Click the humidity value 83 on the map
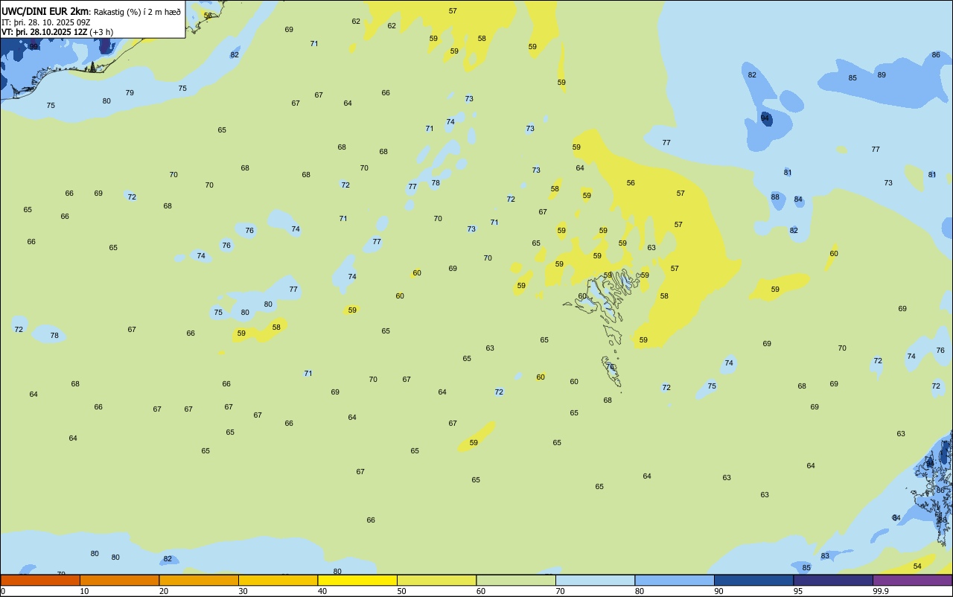The height and width of the screenshot is (597, 953). point(825,556)
